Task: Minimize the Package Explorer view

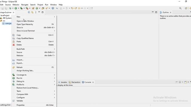Action: coord(39,12)
